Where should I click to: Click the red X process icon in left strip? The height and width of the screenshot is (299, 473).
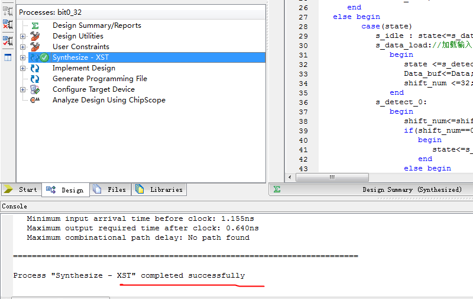[8, 24]
